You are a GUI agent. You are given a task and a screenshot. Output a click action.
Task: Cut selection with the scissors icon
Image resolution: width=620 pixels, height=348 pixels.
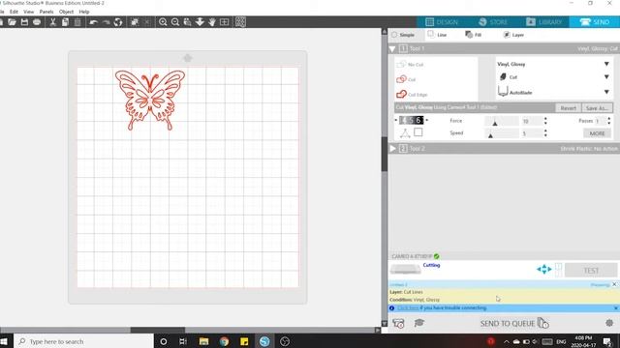click(52, 22)
